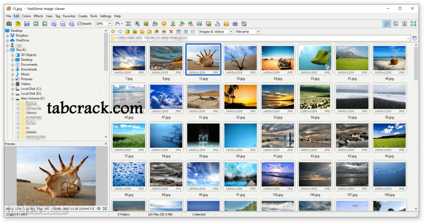This screenshot has width=424, height=223.
Task: Go up one folder level icon
Action: coord(128,31)
